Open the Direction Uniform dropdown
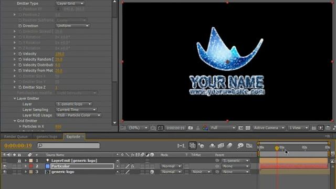 coord(72,26)
